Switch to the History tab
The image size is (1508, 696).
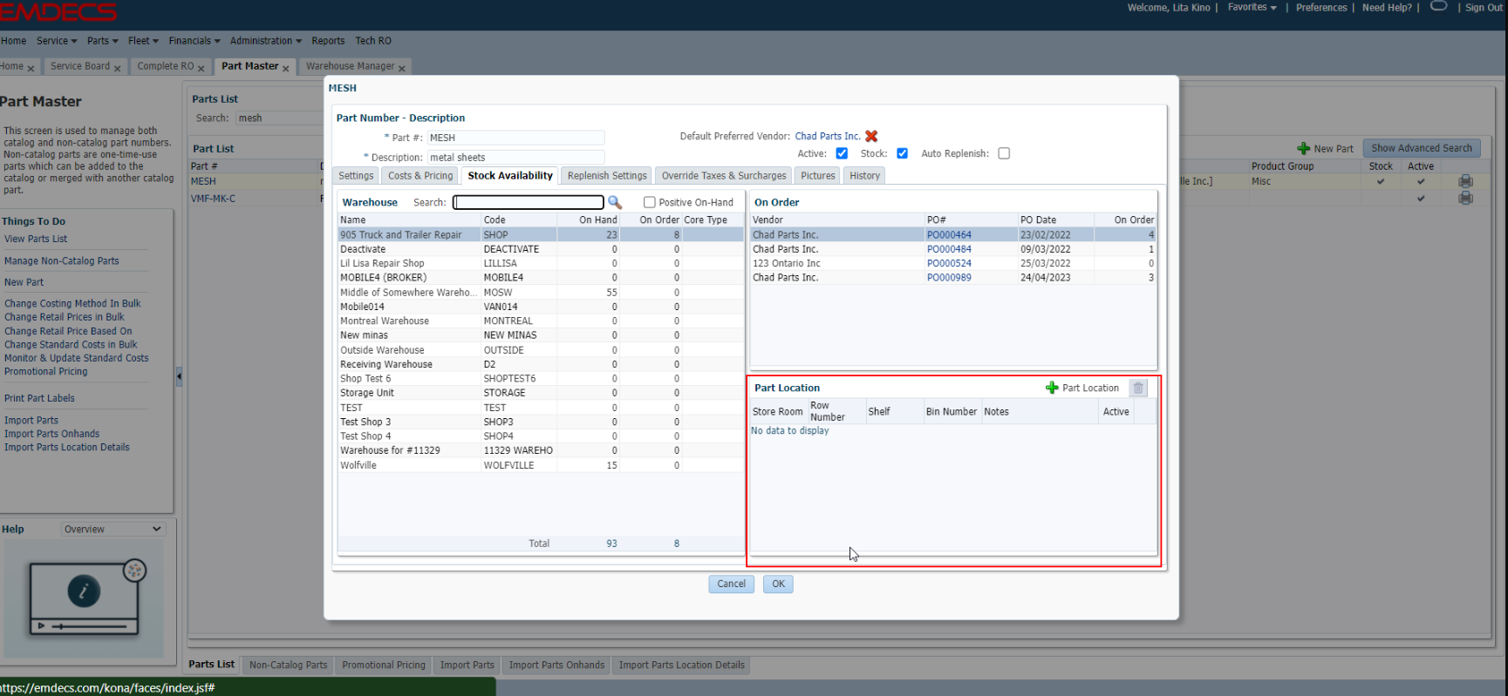coord(864,176)
